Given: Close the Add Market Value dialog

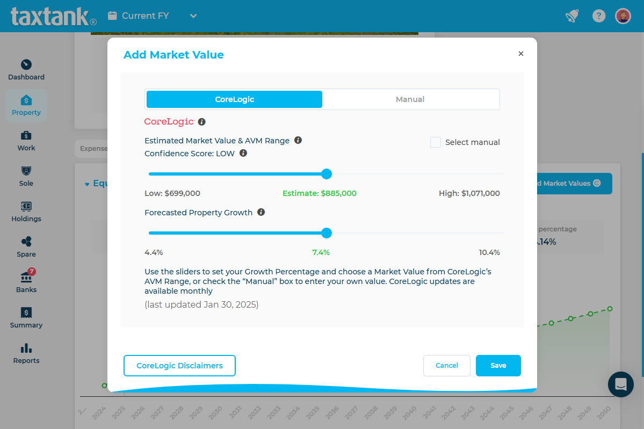Looking at the screenshot, I should click(521, 54).
